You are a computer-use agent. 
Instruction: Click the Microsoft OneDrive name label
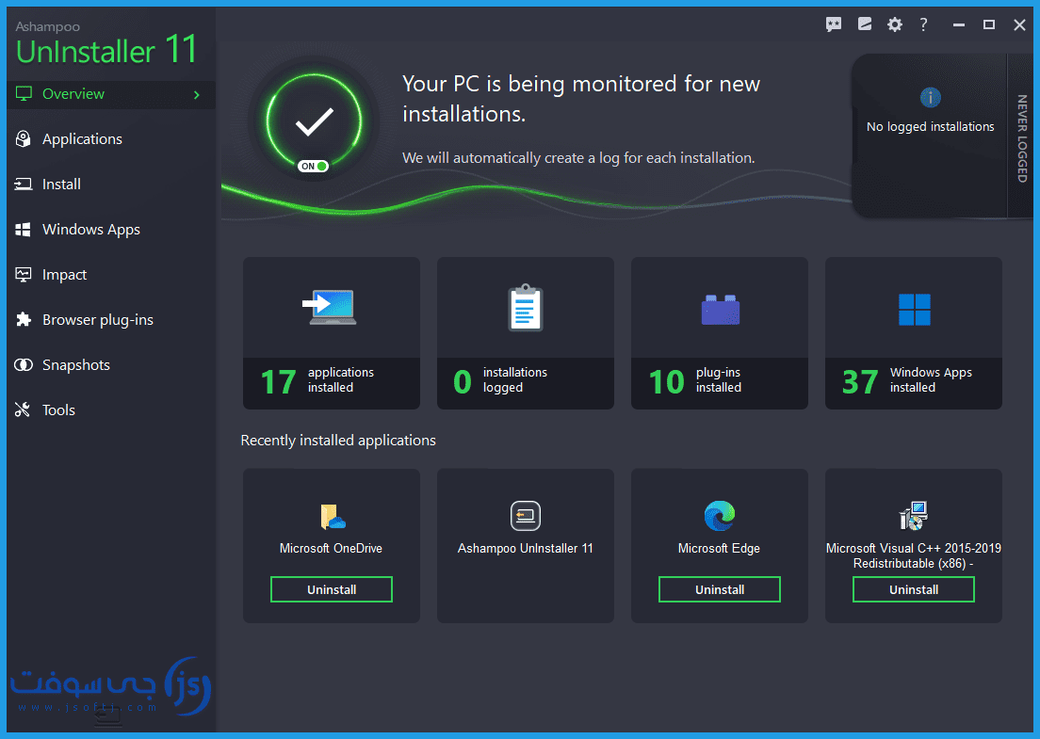click(x=331, y=548)
